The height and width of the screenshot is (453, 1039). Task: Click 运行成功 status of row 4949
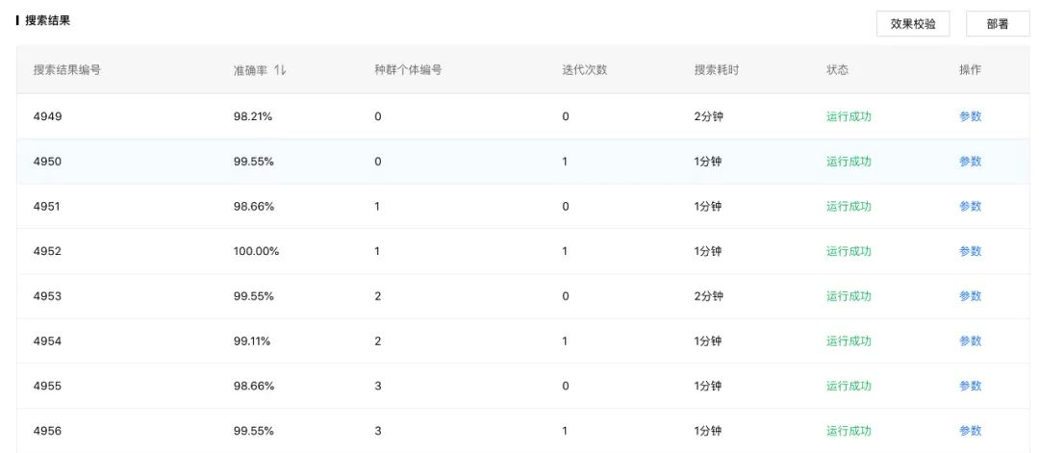(x=849, y=116)
